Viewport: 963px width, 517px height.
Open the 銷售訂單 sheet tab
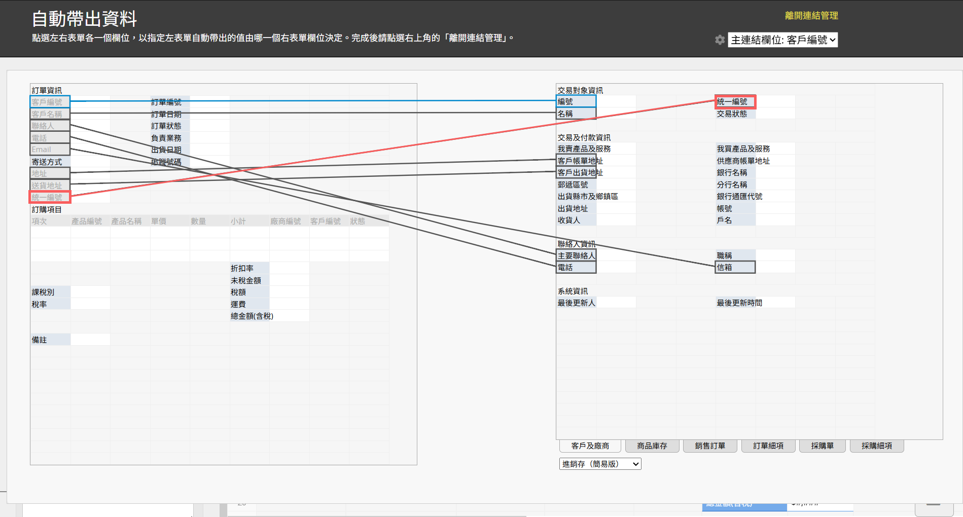709,446
